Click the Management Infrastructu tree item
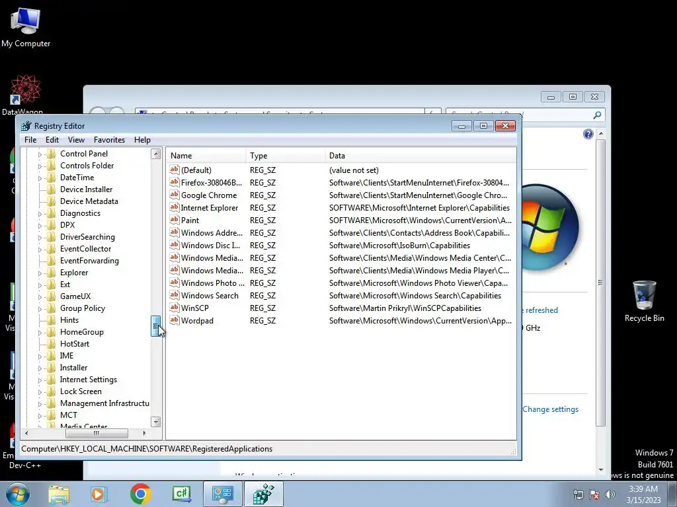This screenshot has height=507, width=677. pyautogui.click(x=104, y=403)
